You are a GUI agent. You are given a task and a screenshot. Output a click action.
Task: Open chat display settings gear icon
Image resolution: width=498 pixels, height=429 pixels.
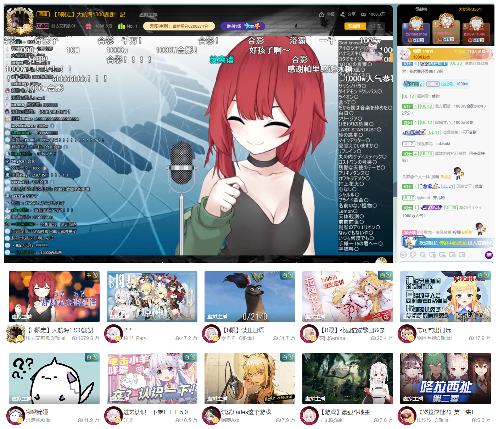462,254
